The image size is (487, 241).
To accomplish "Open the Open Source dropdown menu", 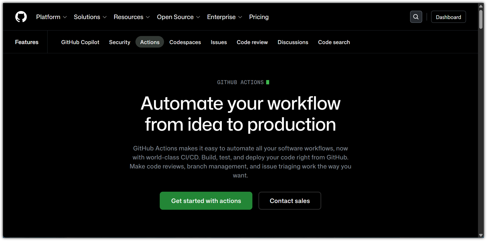I will (178, 17).
